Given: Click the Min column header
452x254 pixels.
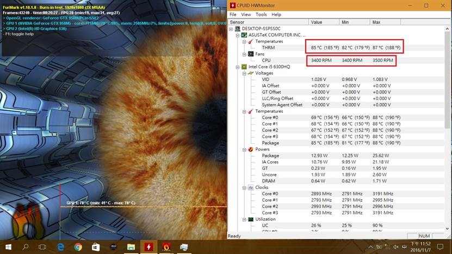Looking at the screenshot, I should (355, 22).
